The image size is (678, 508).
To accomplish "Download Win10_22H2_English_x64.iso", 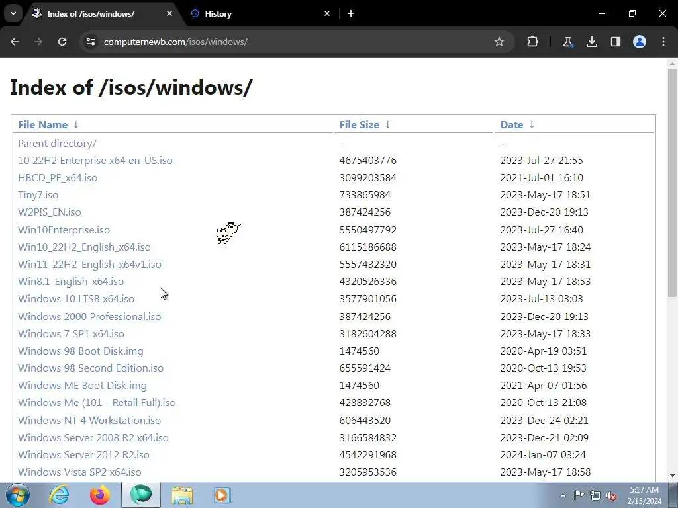I will point(84,247).
